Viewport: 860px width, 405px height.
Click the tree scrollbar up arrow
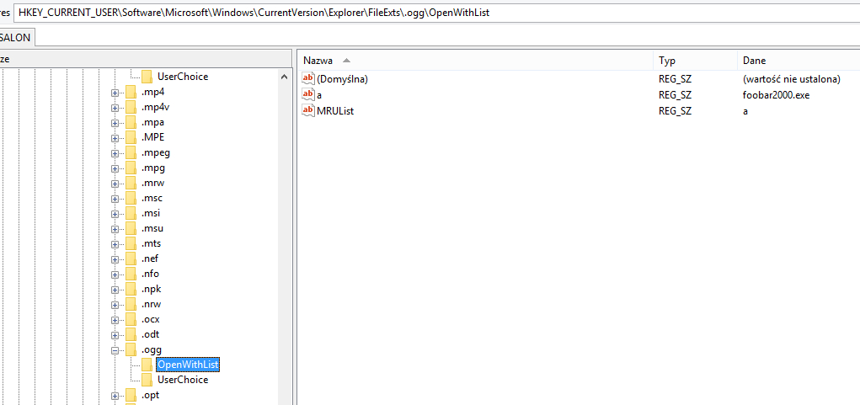coord(284,77)
